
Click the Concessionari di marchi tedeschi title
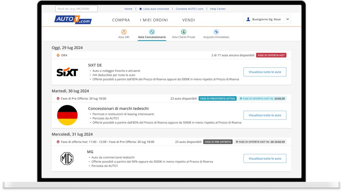coord(118,109)
